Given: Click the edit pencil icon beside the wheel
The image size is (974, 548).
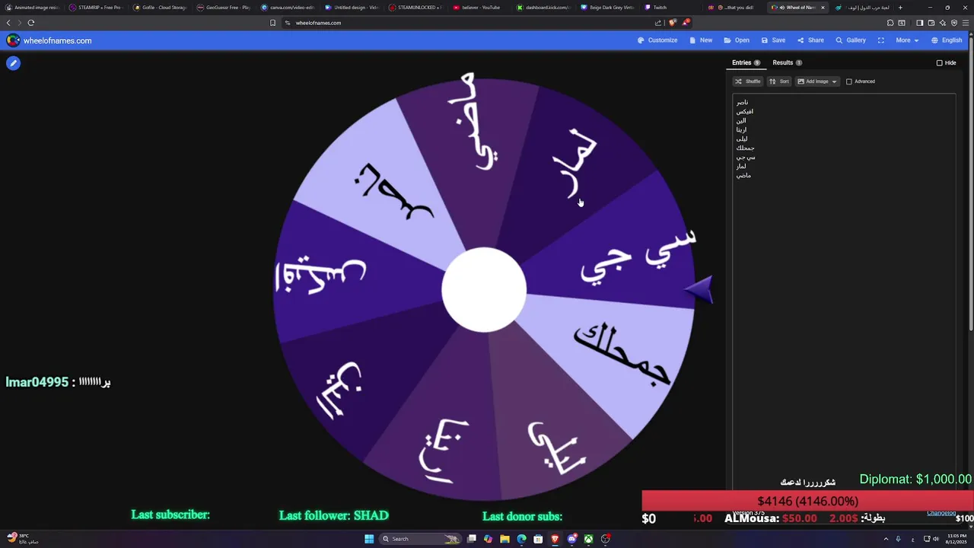Looking at the screenshot, I should 13,63.
